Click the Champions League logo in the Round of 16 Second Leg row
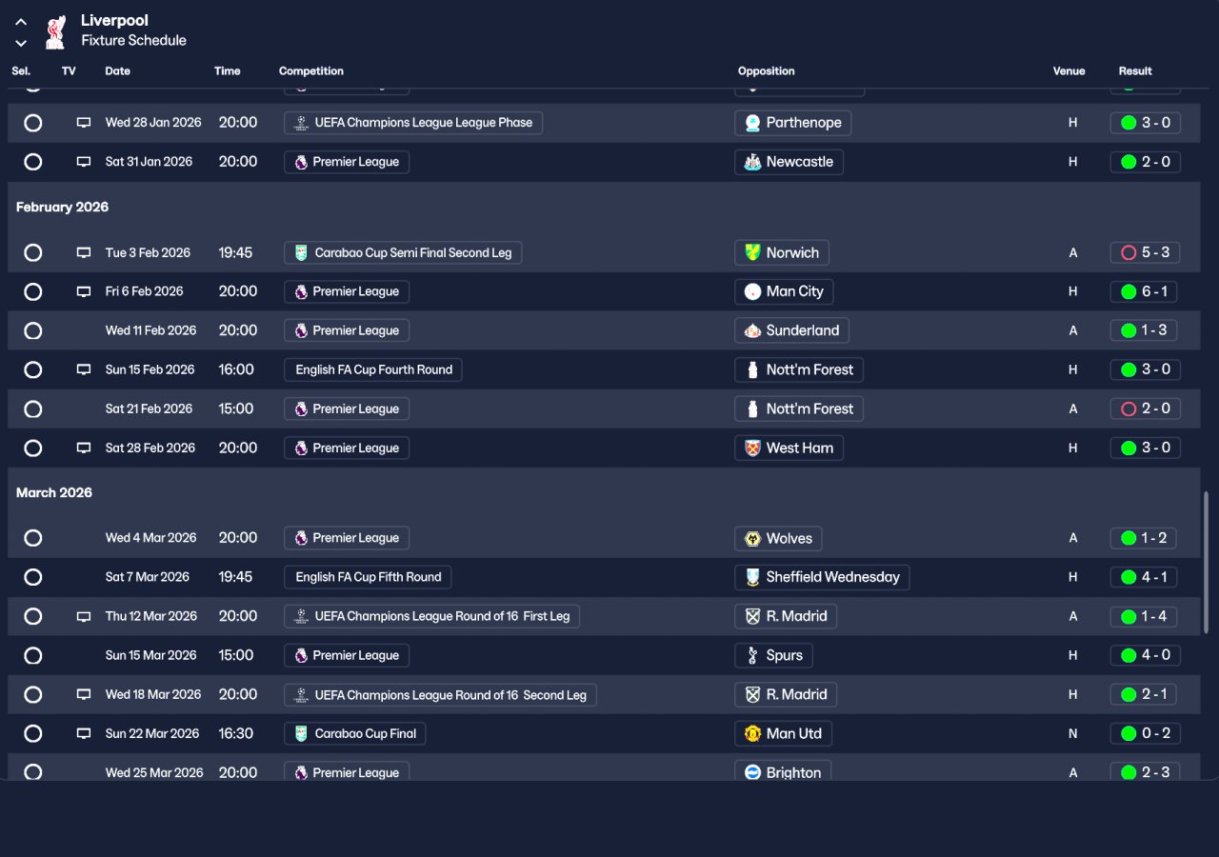 coord(301,694)
